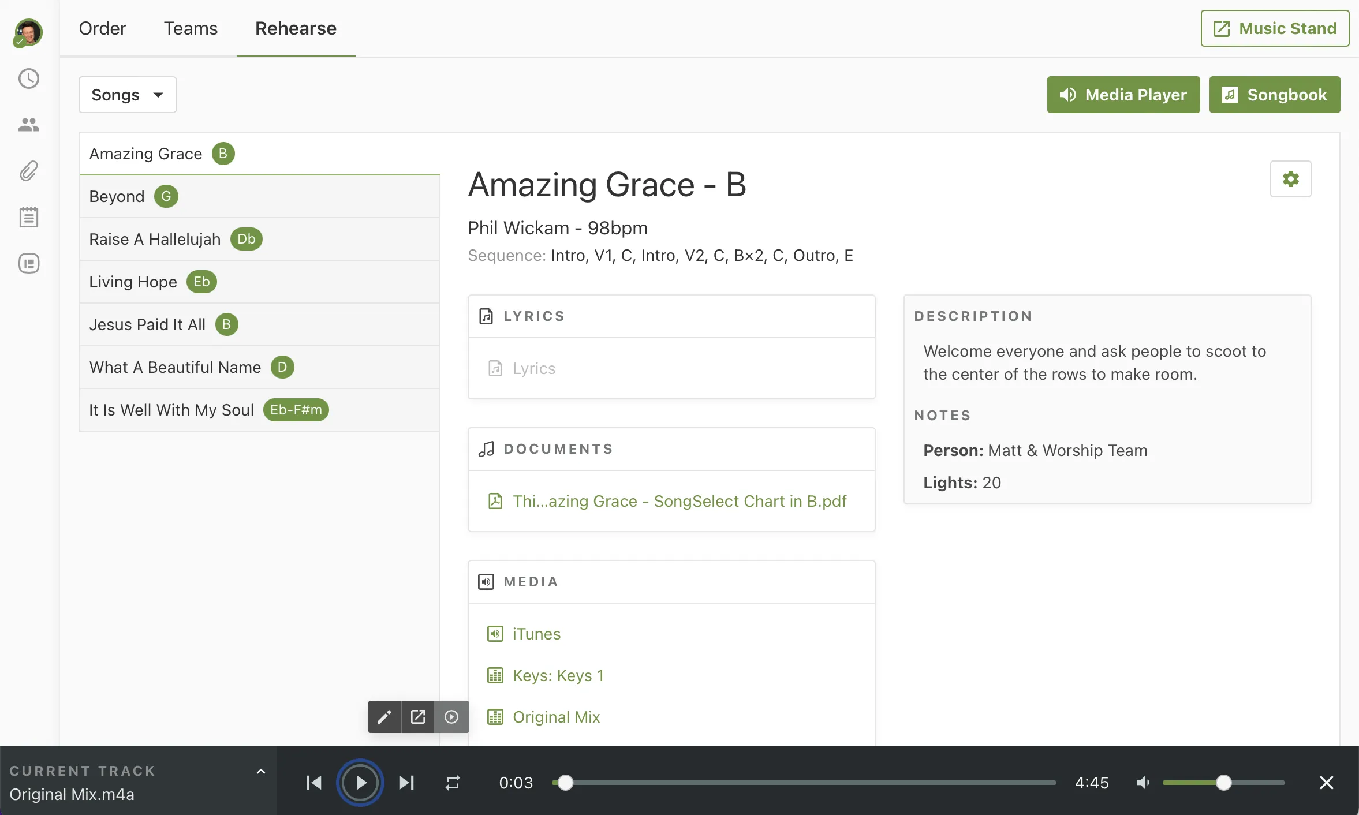Open the SongSelect Chart in B.pdf link
This screenshot has width=1359, height=815.
click(x=679, y=501)
